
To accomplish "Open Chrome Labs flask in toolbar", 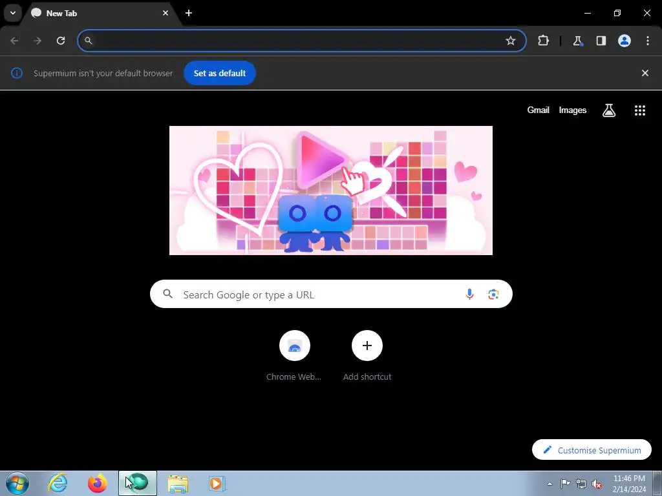I will point(577,41).
